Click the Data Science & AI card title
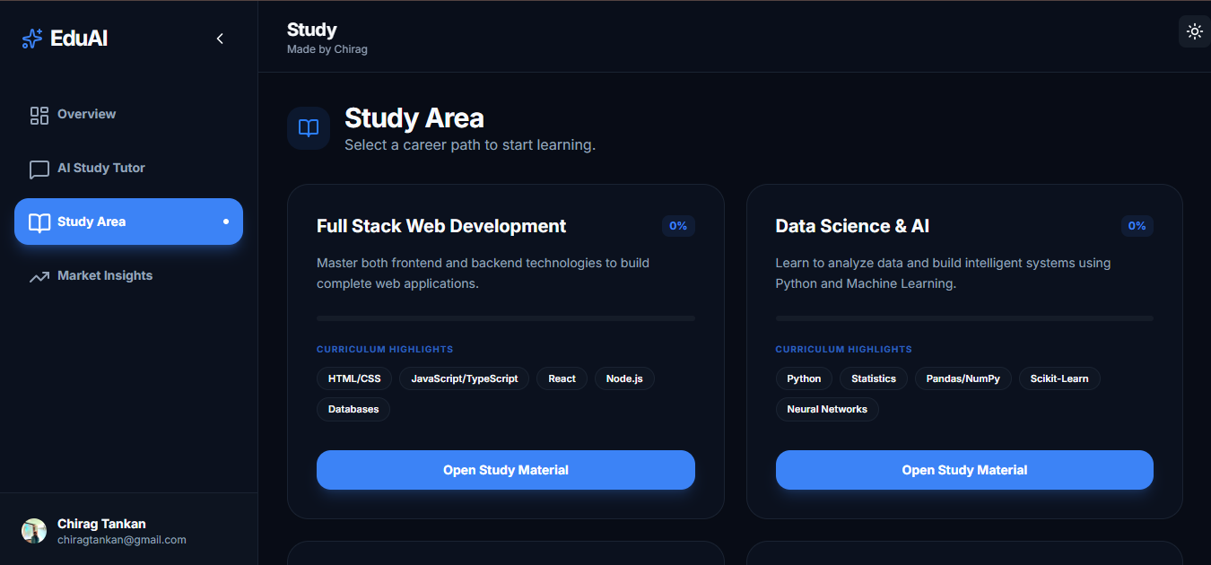 pyautogui.click(x=852, y=226)
